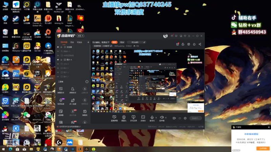Select the WeGame desktop icon
Image resolution: width=271 pixels, height=152 pixels.
pos(16,47)
